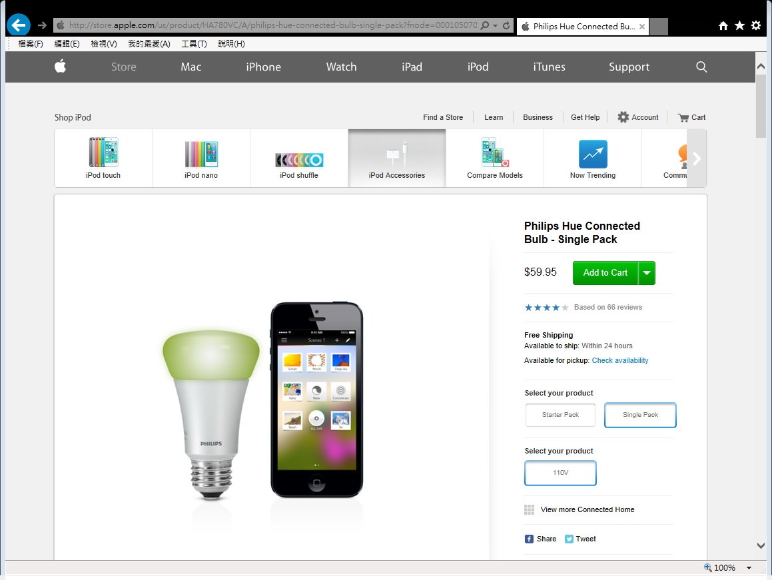Image resolution: width=772 pixels, height=580 pixels.
Task: Advance category carousel with right chevron
Action: [696, 158]
